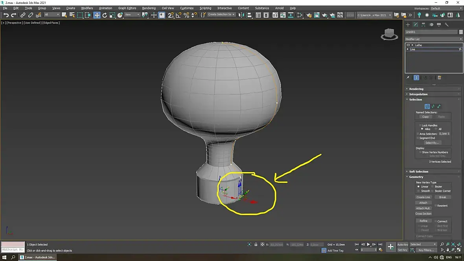464x261 pixels.
Task: Activate Bind to Space Warp tool
Action: pos(38,15)
